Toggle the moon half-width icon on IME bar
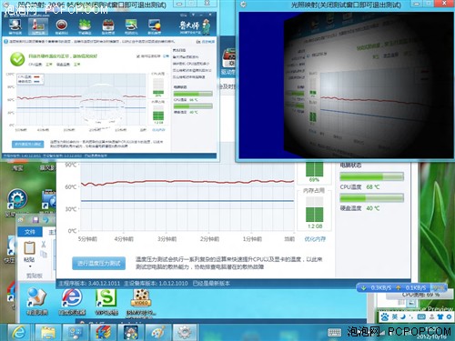 403,317
